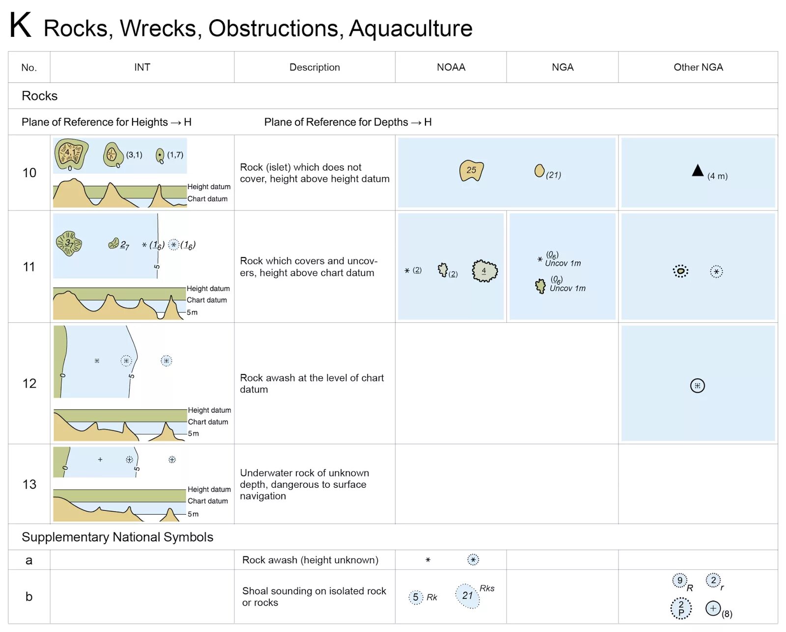Click the dotted circle sounding 21 Rks

pyautogui.click(x=467, y=596)
